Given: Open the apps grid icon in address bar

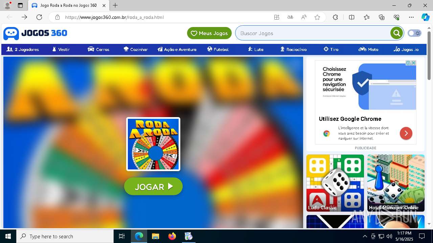Looking at the screenshot, I should (x=277, y=17).
